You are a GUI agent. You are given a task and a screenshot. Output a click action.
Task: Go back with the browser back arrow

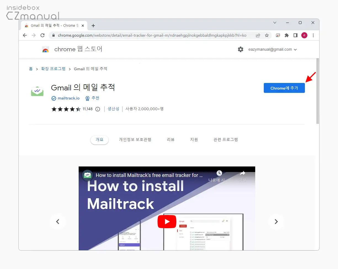(x=25, y=35)
